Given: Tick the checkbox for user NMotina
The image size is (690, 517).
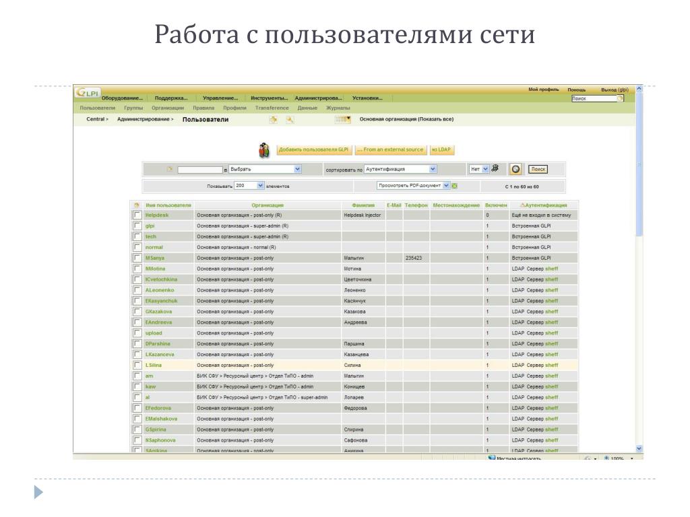Looking at the screenshot, I should (137, 269).
